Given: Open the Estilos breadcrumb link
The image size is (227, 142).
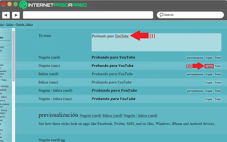Looking at the screenshot, I should [10, 24].
